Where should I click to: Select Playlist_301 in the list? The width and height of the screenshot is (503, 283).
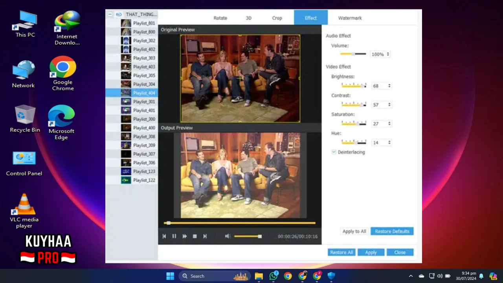132,101
